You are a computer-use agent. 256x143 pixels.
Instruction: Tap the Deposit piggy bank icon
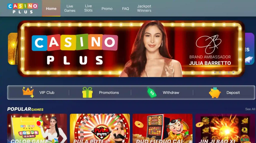[x=215, y=93]
